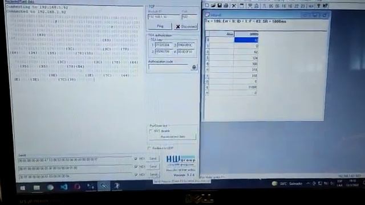
Task: Toggle the NVT disable checkbox
Action: 151,131
